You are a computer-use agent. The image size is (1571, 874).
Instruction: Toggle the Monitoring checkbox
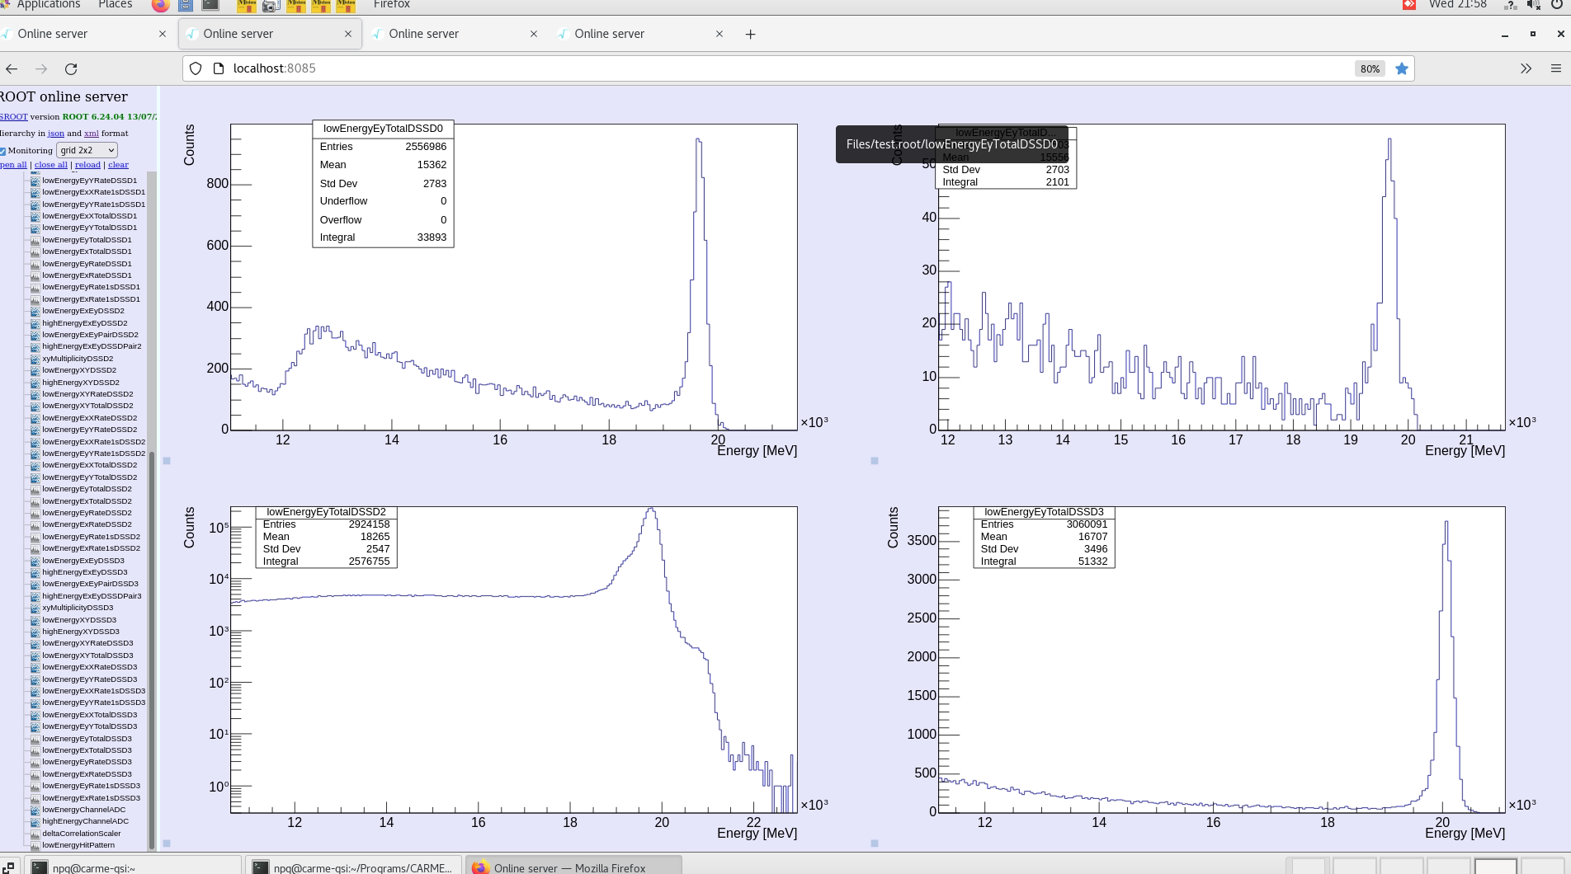click(x=3, y=151)
